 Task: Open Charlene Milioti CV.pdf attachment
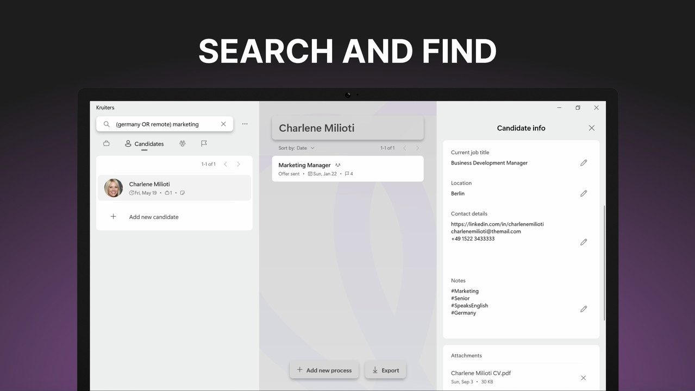481,373
